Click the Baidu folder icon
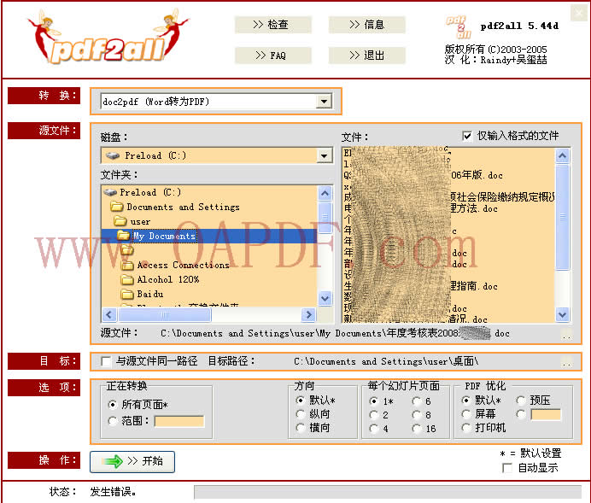Image resolution: width=591 pixels, height=503 pixels. pyautogui.click(x=127, y=294)
